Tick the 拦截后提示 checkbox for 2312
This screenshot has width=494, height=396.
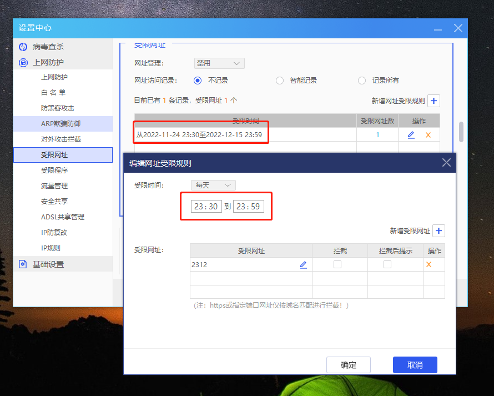coord(387,264)
